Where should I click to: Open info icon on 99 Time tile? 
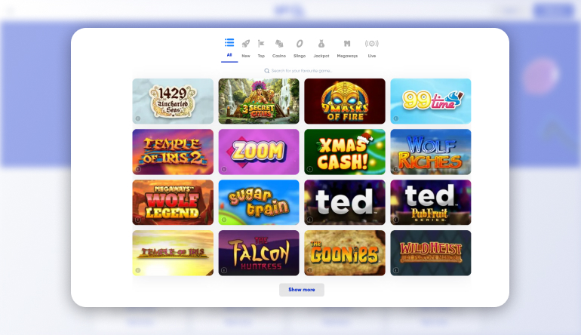click(395, 118)
